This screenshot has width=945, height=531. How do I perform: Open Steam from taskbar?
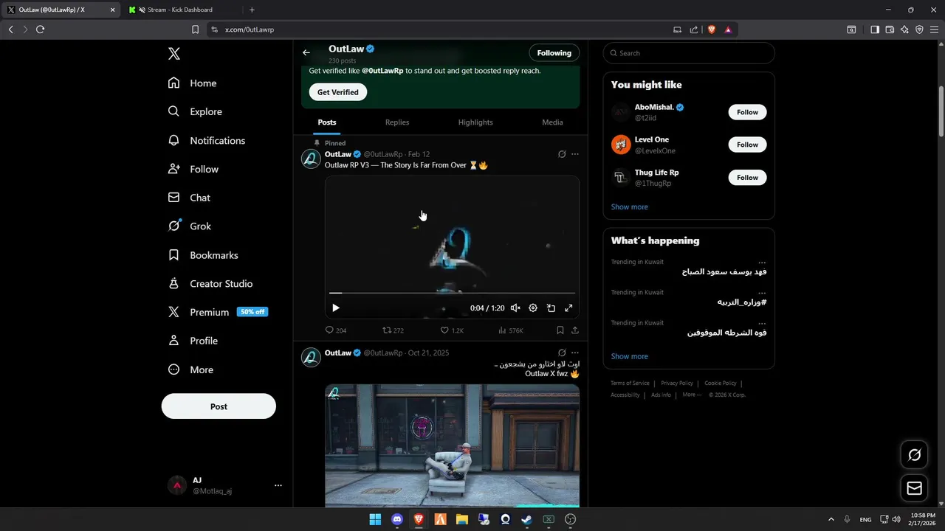click(x=526, y=519)
